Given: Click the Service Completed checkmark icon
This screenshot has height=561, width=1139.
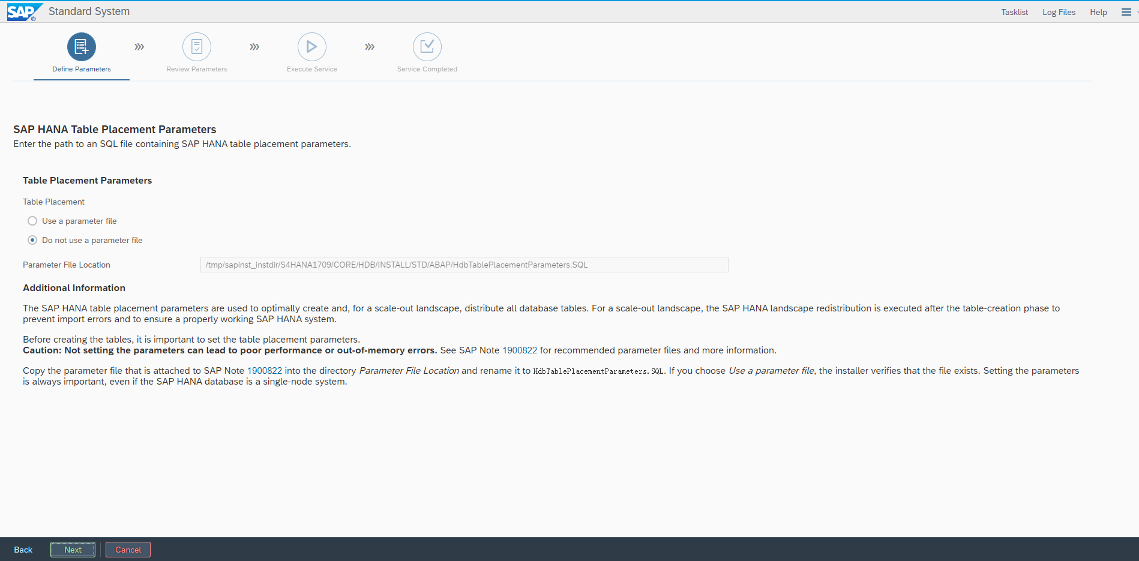Looking at the screenshot, I should [x=427, y=47].
